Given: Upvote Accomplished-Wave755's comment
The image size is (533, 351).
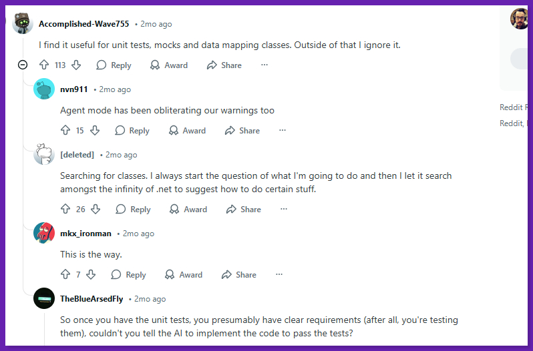Looking at the screenshot, I should coord(44,65).
